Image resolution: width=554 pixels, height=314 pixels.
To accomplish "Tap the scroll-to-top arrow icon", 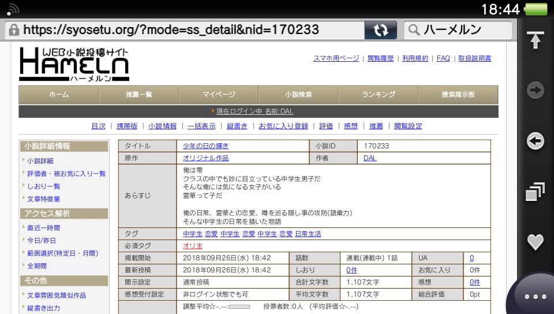I will tap(535, 40).
